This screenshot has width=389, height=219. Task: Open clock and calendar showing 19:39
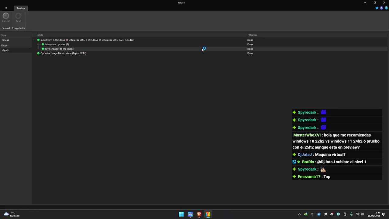coord(374,214)
